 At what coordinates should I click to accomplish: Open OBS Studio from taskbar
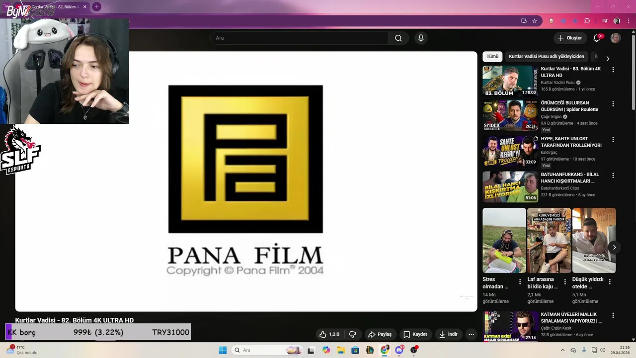pyautogui.click(x=414, y=351)
